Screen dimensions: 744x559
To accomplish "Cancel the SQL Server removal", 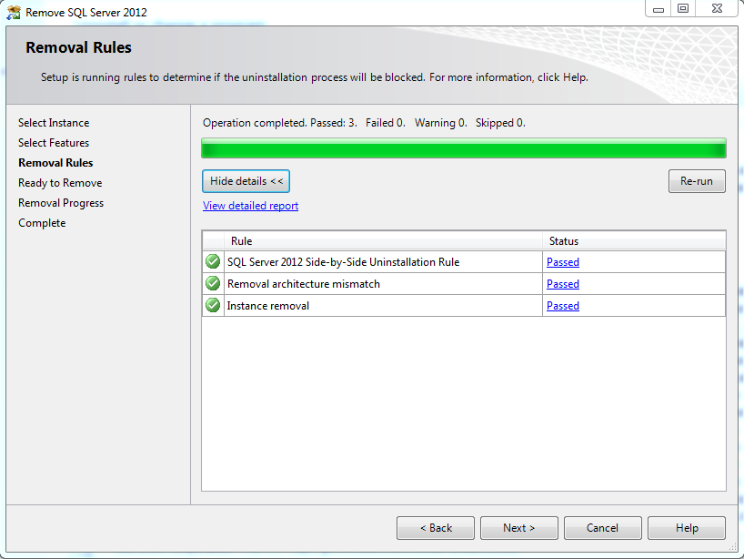I will coord(602,527).
